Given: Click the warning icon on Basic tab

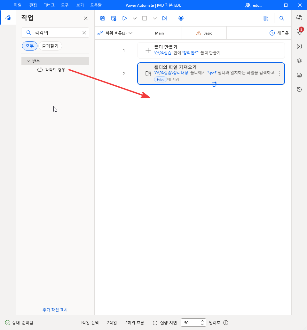Looking at the screenshot, I should pos(198,33).
